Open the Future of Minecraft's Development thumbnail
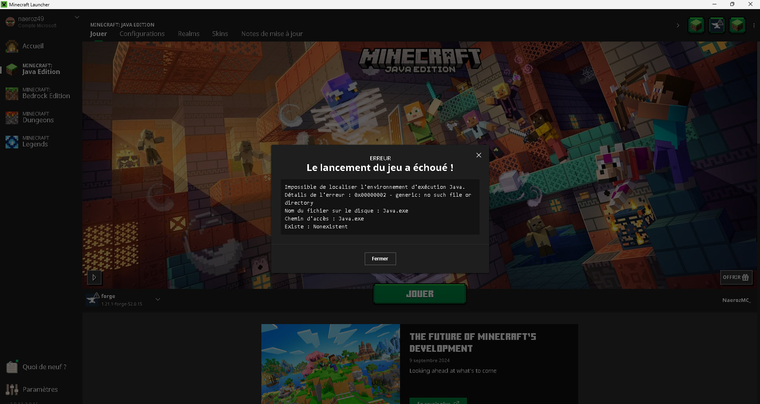Image resolution: width=760 pixels, height=404 pixels. point(330,364)
